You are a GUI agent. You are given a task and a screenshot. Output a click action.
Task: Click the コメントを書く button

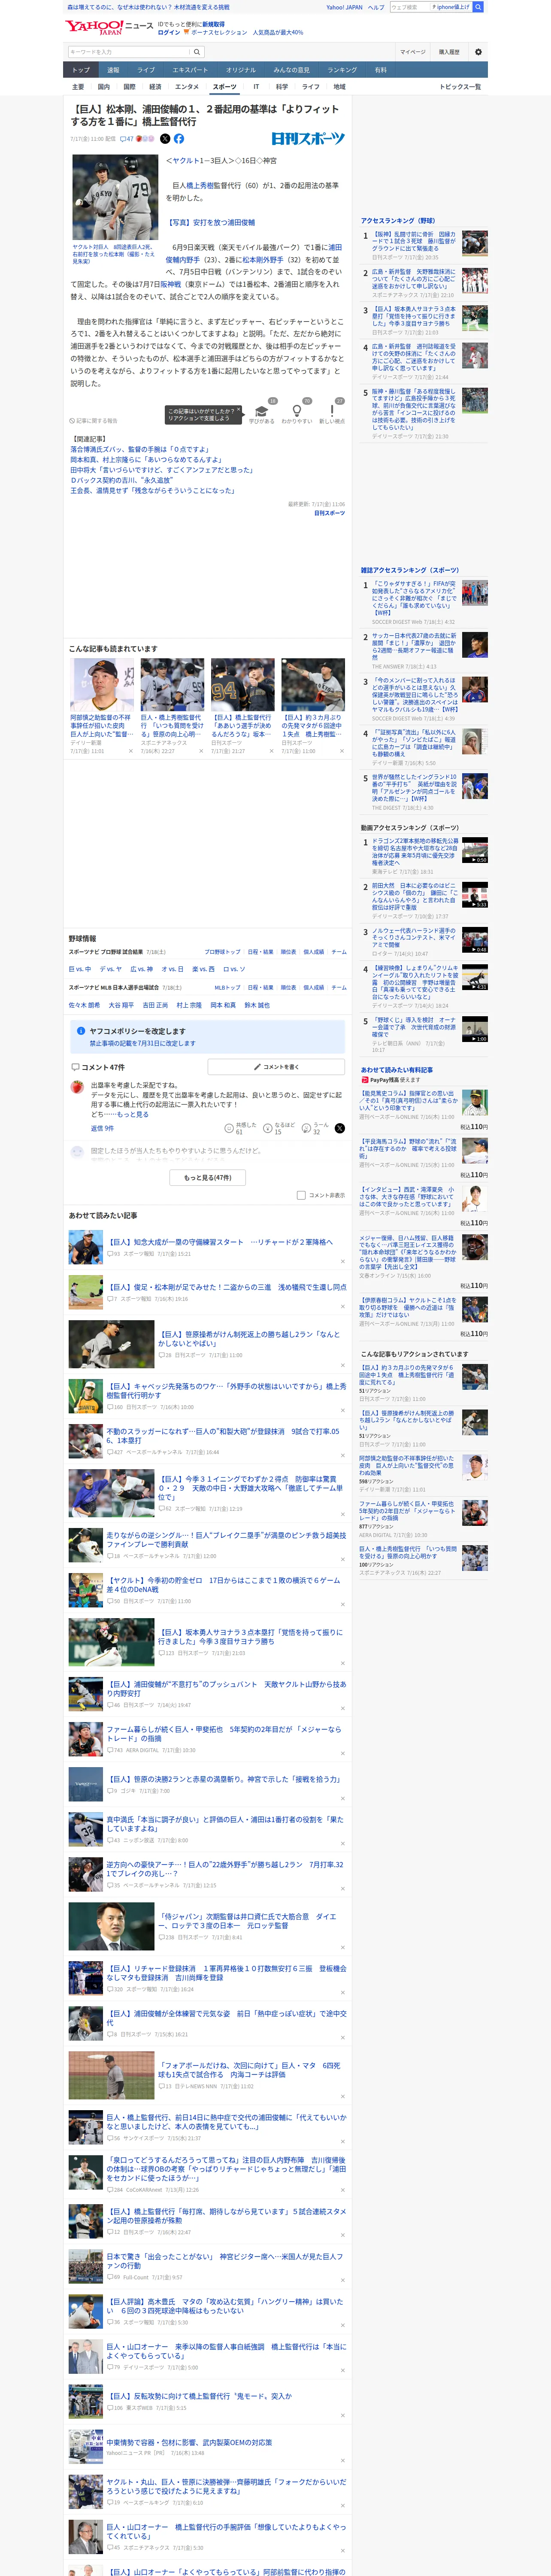click(276, 1067)
